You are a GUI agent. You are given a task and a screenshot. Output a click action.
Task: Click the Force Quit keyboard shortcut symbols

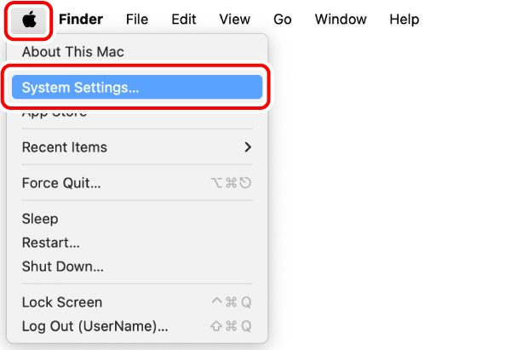click(230, 183)
